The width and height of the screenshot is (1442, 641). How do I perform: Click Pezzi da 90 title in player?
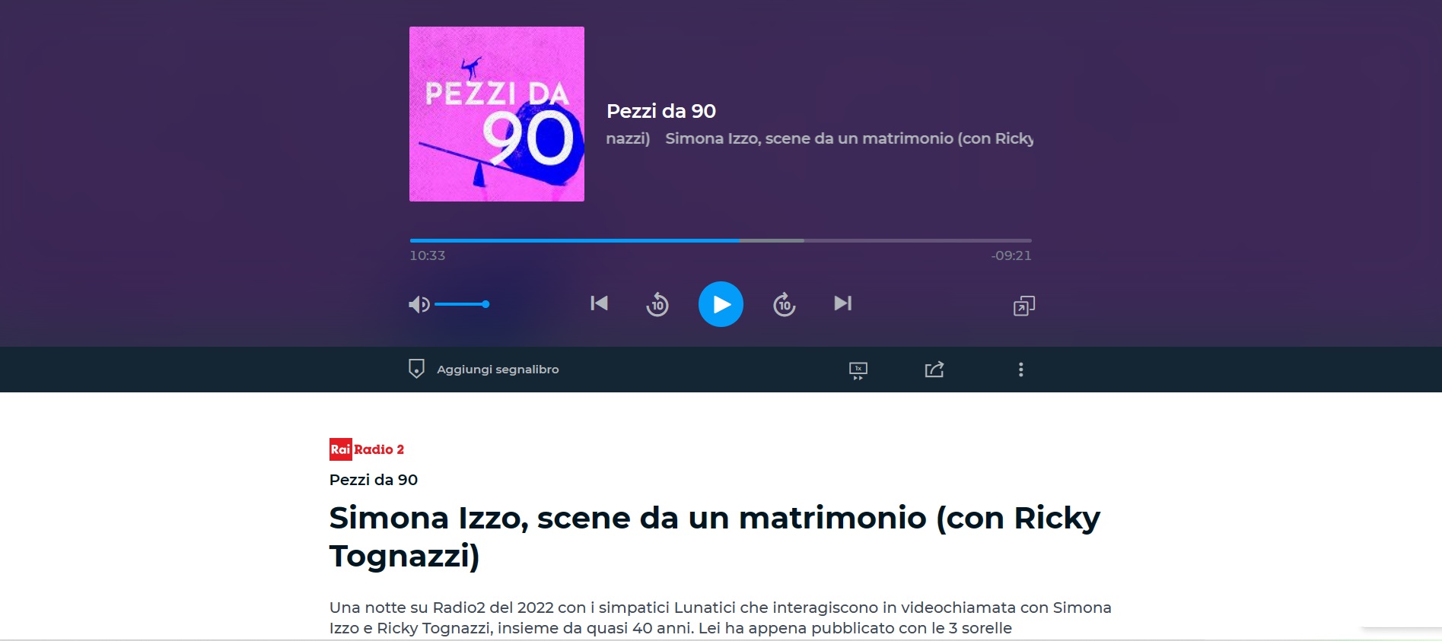point(661,111)
